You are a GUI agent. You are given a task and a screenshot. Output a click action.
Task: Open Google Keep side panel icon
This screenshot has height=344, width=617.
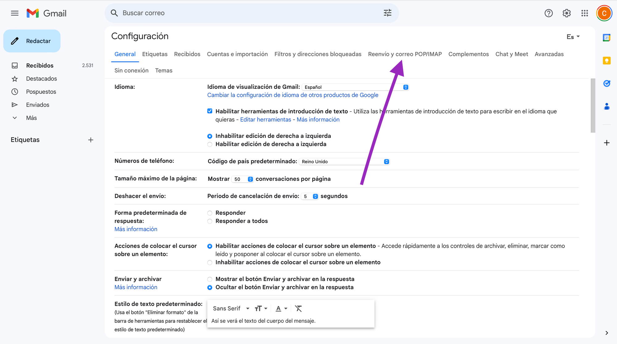607,60
